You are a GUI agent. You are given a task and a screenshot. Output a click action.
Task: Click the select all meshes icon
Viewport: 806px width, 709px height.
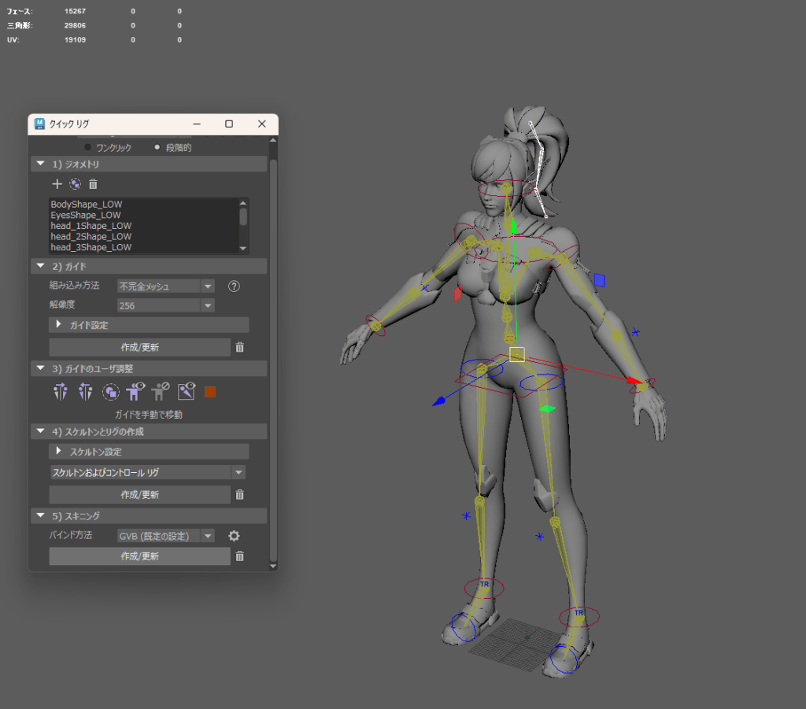[x=75, y=184]
